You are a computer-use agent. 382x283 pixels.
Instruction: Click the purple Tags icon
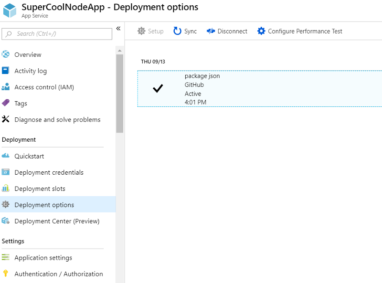click(6, 103)
